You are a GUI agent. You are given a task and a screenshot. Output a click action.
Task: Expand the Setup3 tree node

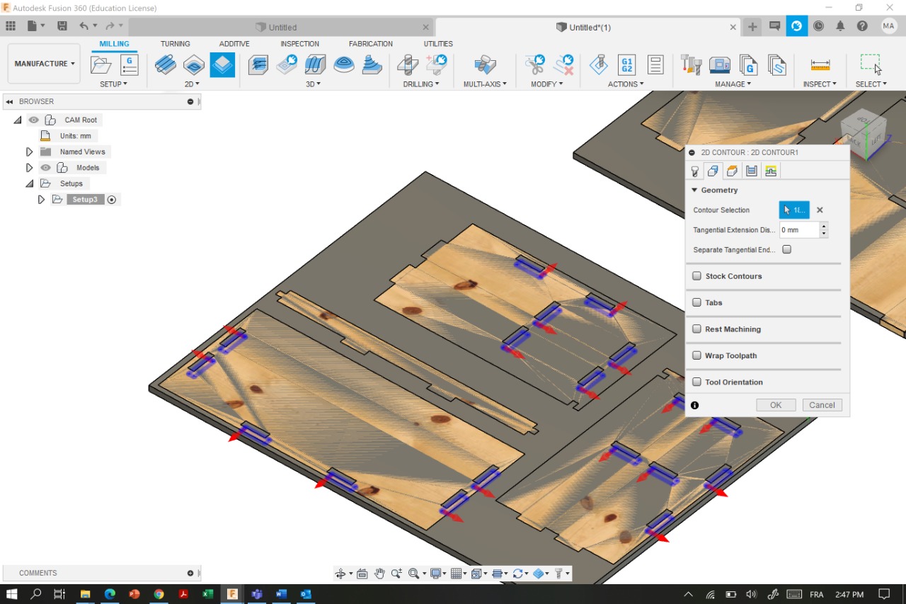point(41,200)
